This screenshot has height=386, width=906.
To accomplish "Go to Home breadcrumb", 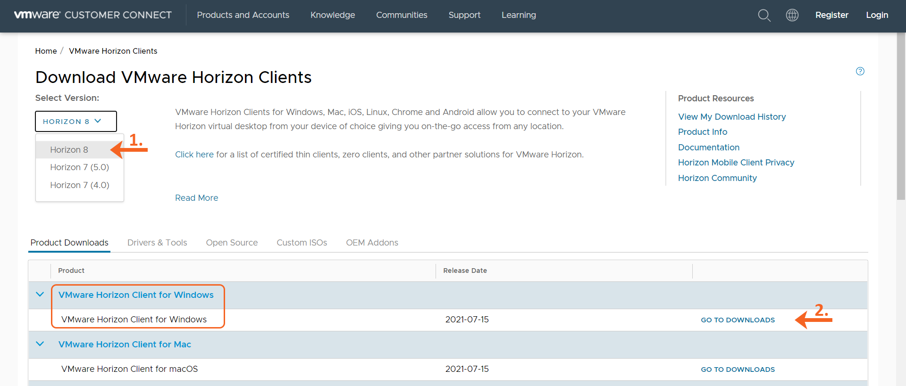I will pos(46,51).
